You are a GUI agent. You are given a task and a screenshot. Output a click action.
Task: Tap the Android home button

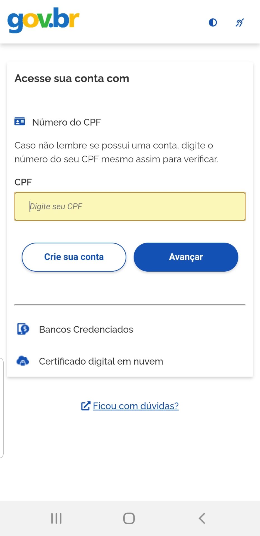129,518
